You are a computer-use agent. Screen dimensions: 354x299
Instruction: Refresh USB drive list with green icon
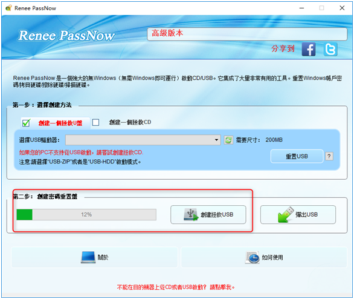(x=228, y=140)
